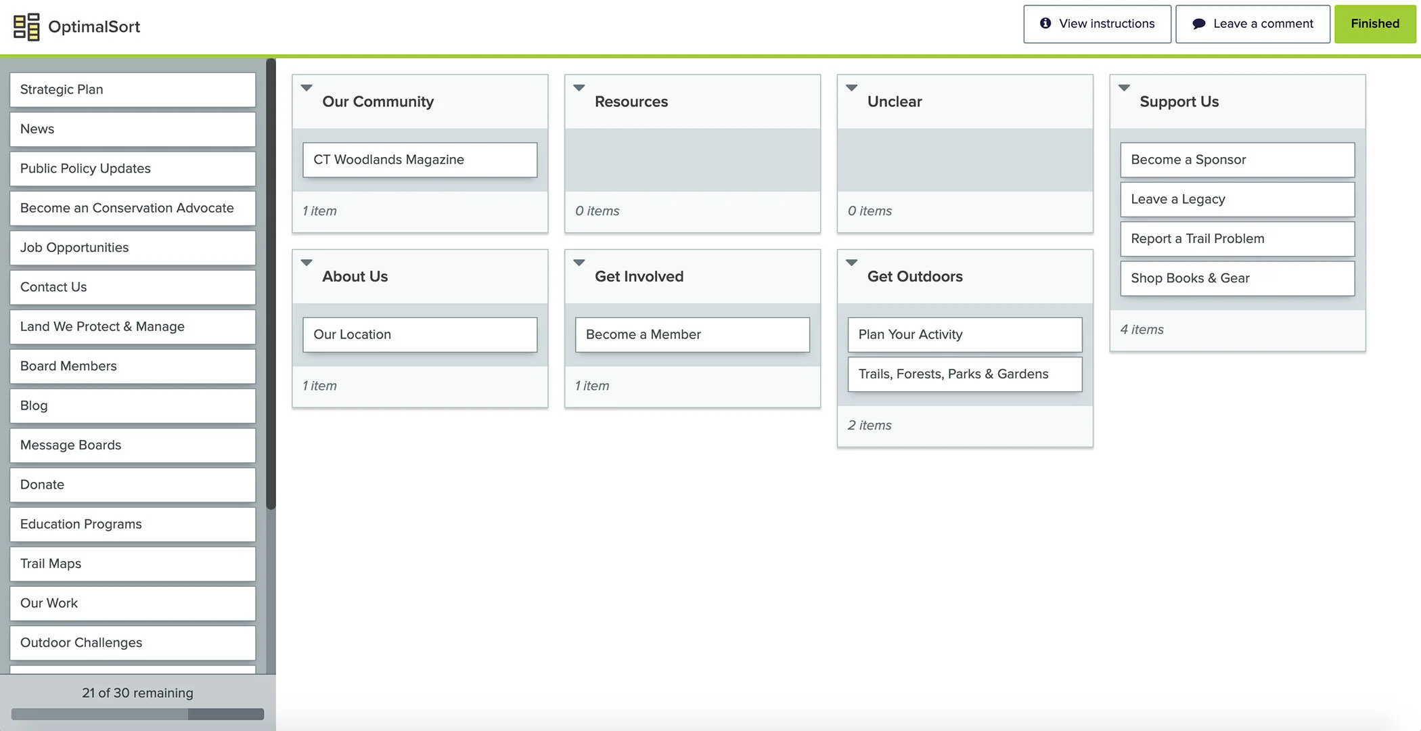
Task: Collapse the Support Us category
Action: coord(1124,88)
